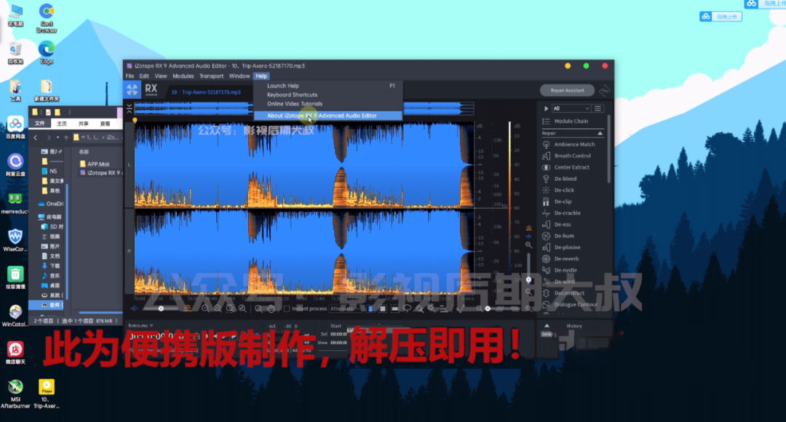Open the 百度网盘 desktop icon
The height and width of the screenshot is (422, 786).
point(15,128)
